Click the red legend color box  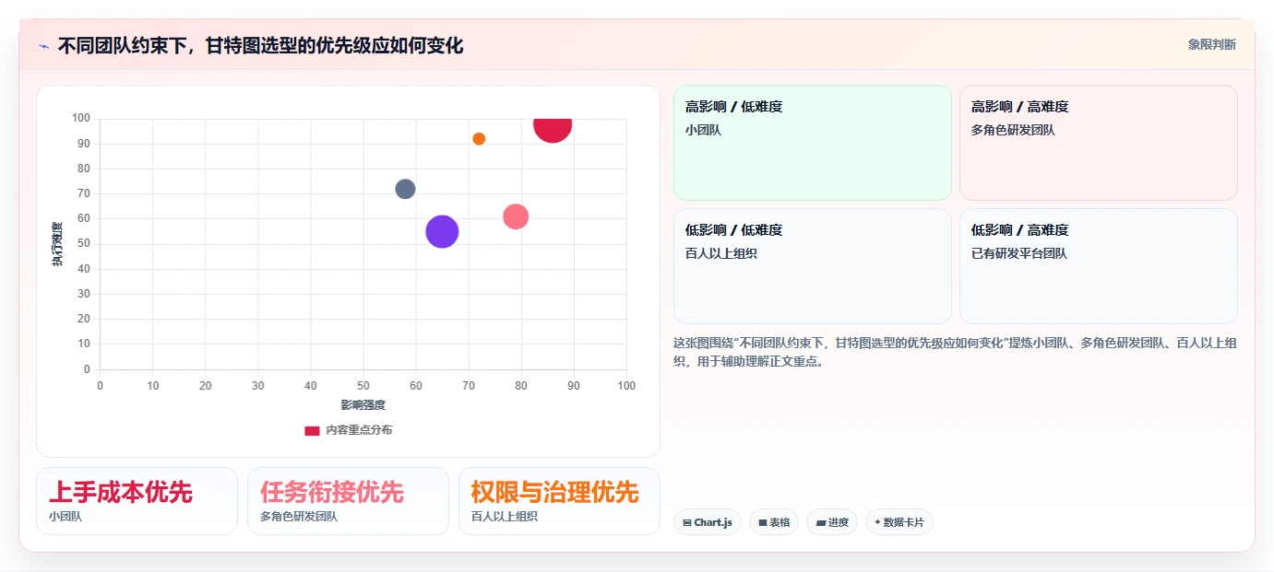[312, 430]
